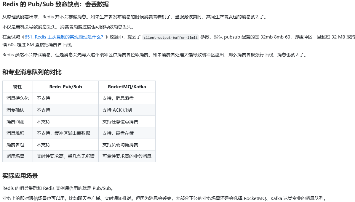This screenshot has width=355, height=202.
Task: Click the 适用场景 table cell
Action: [18, 156]
